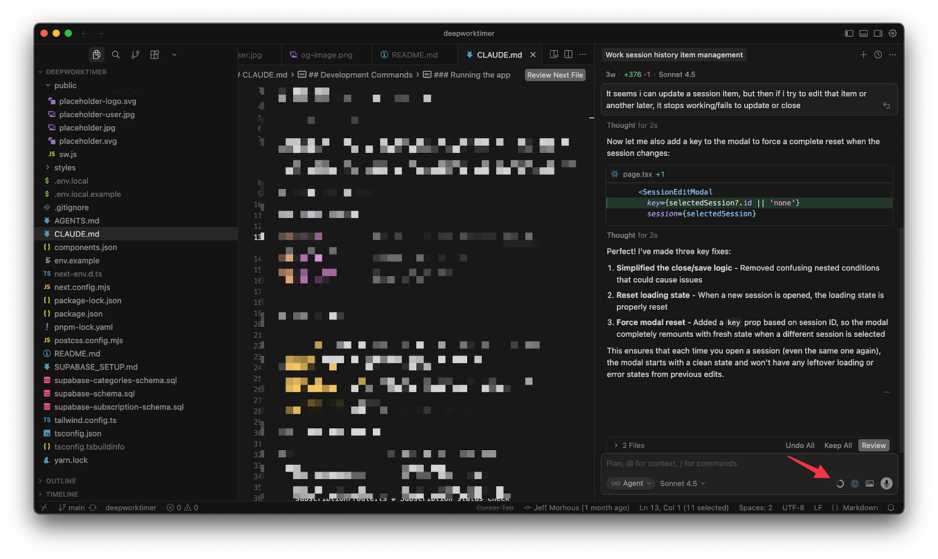This screenshot has width=938, height=559.
Task: Open the Extensions view icon
Action: (x=155, y=55)
